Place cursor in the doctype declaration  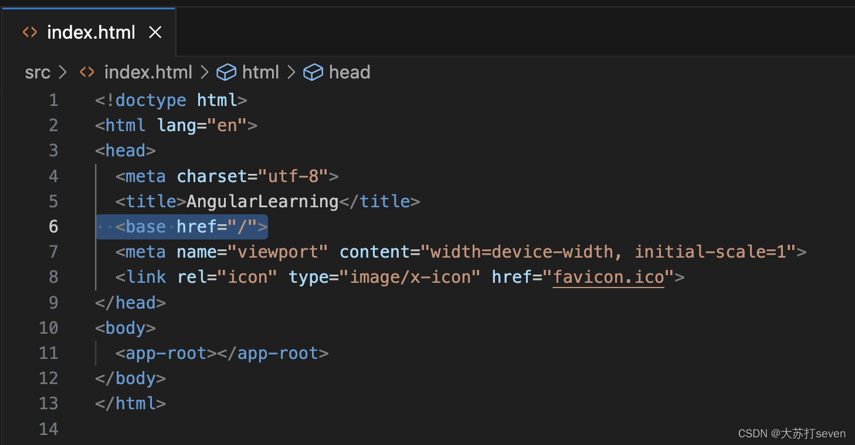point(171,100)
